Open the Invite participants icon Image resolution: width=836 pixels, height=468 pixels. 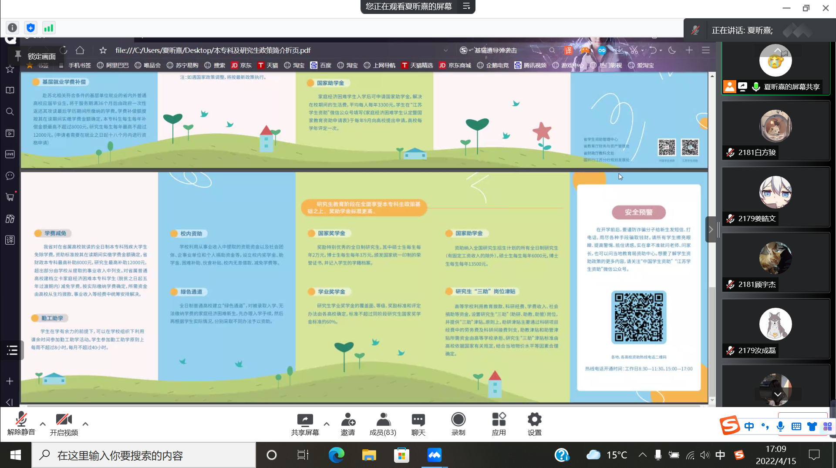point(347,420)
